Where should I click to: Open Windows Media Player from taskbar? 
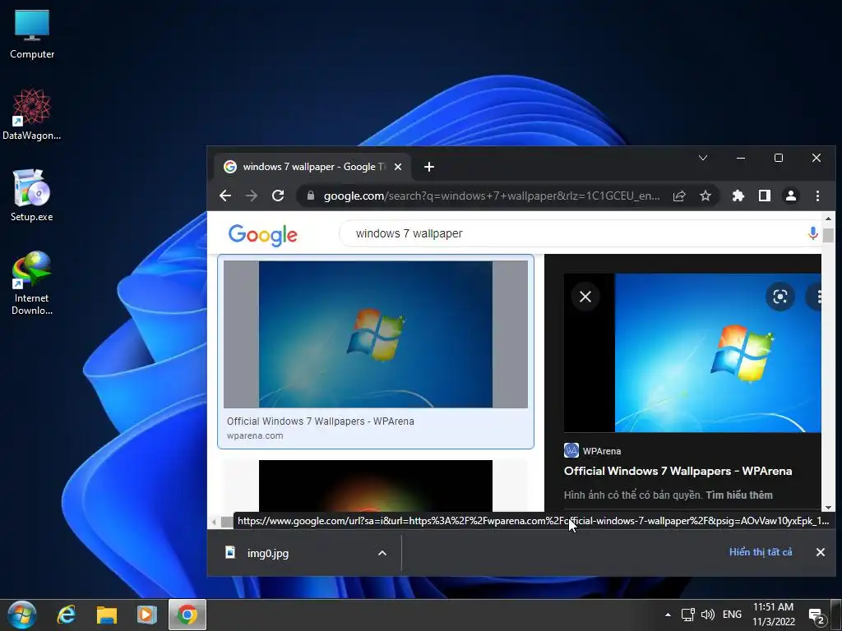point(146,615)
